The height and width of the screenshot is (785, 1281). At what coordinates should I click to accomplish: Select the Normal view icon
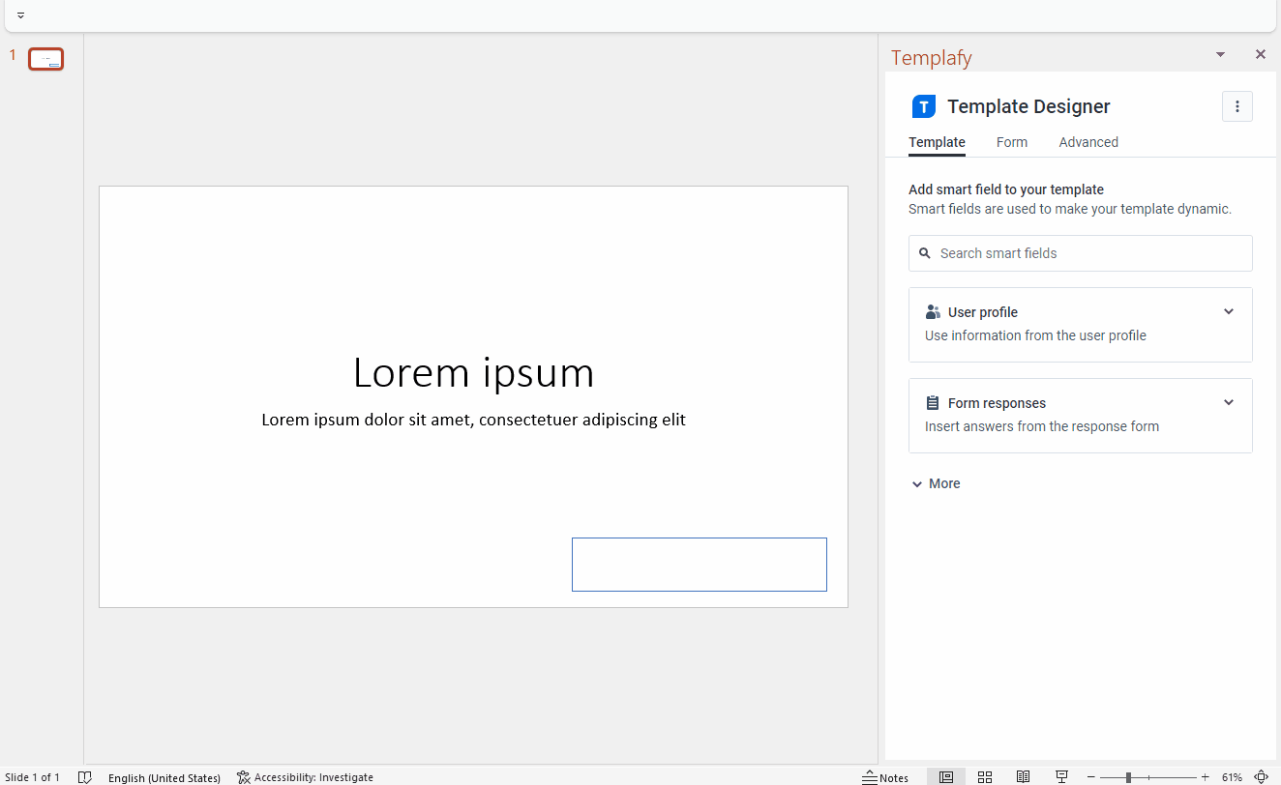[x=945, y=776]
